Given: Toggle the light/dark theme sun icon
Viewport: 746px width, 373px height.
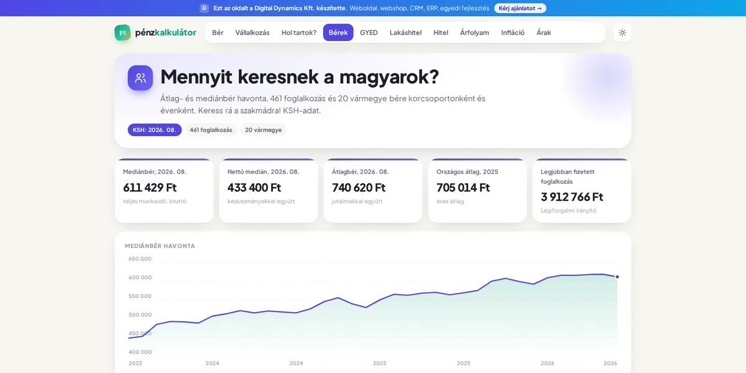Looking at the screenshot, I should tap(622, 33).
